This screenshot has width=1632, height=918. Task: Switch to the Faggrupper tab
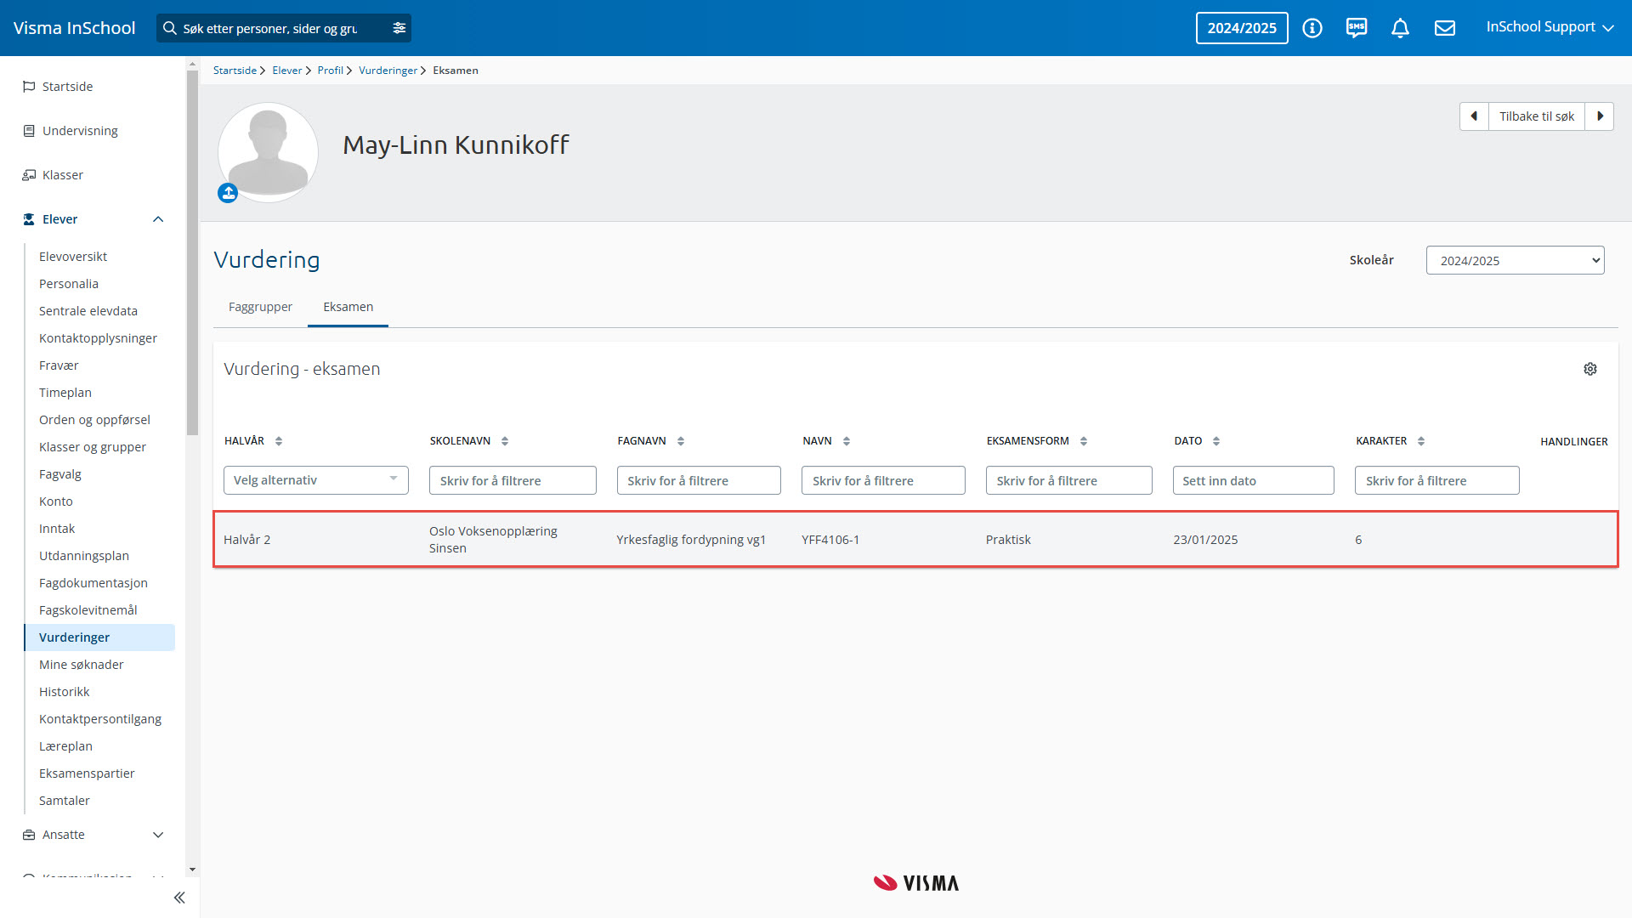point(260,307)
